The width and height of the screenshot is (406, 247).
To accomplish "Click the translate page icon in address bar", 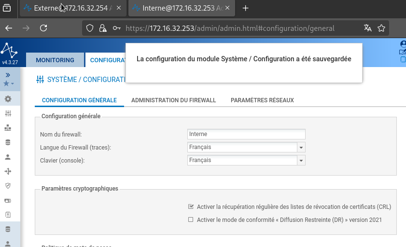I will (x=367, y=28).
